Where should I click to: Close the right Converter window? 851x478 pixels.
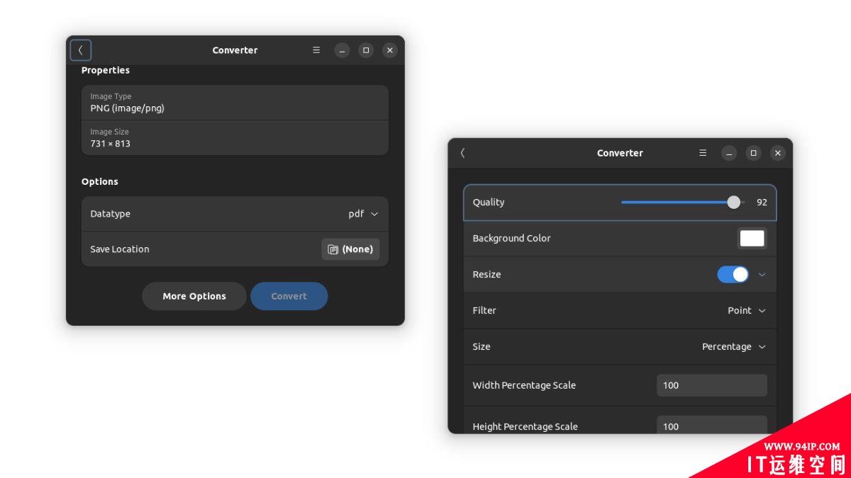point(778,153)
